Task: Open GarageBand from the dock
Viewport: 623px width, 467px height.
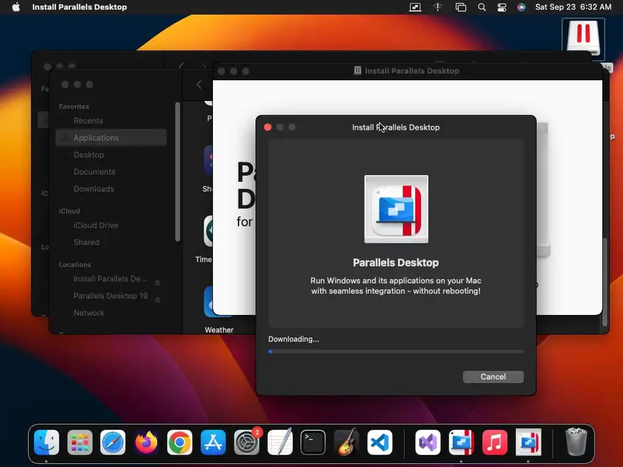Action: pyautogui.click(x=346, y=442)
